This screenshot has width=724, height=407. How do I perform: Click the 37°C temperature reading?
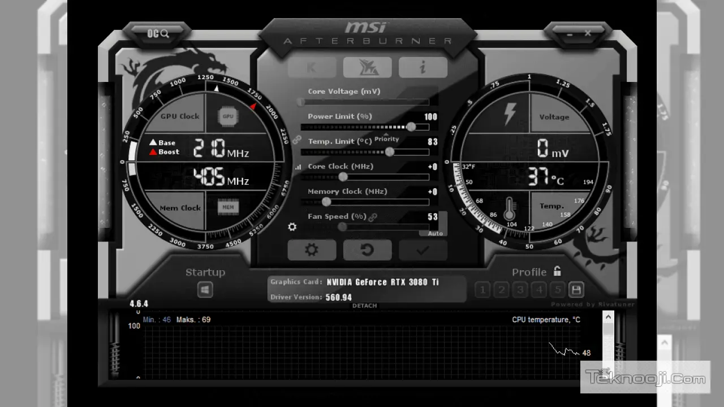[546, 178]
